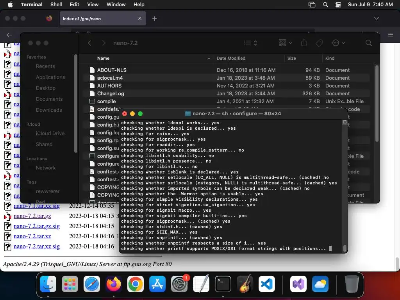Open Visual Studio Code from the Dock
400x300 pixels.
pos(267,284)
